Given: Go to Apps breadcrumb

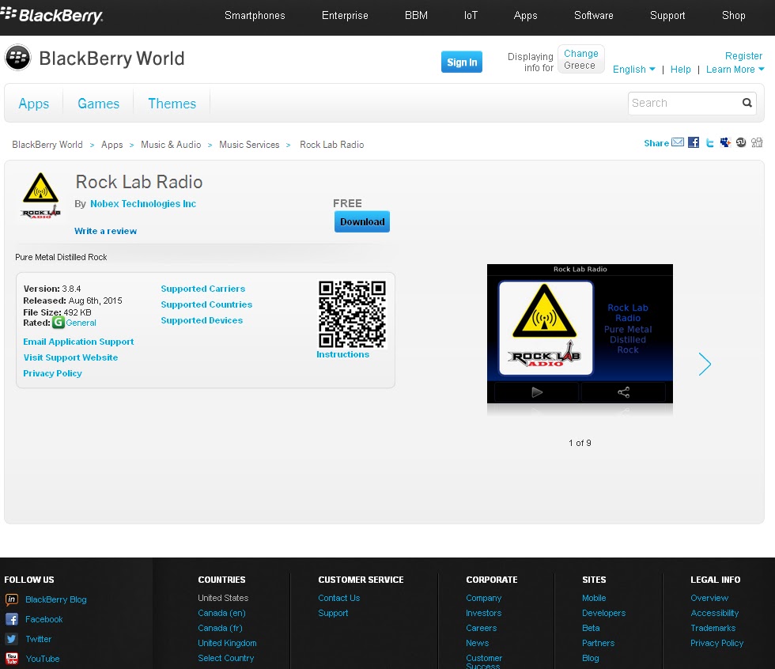Looking at the screenshot, I should pyautogui.click(x=112, y=144).
